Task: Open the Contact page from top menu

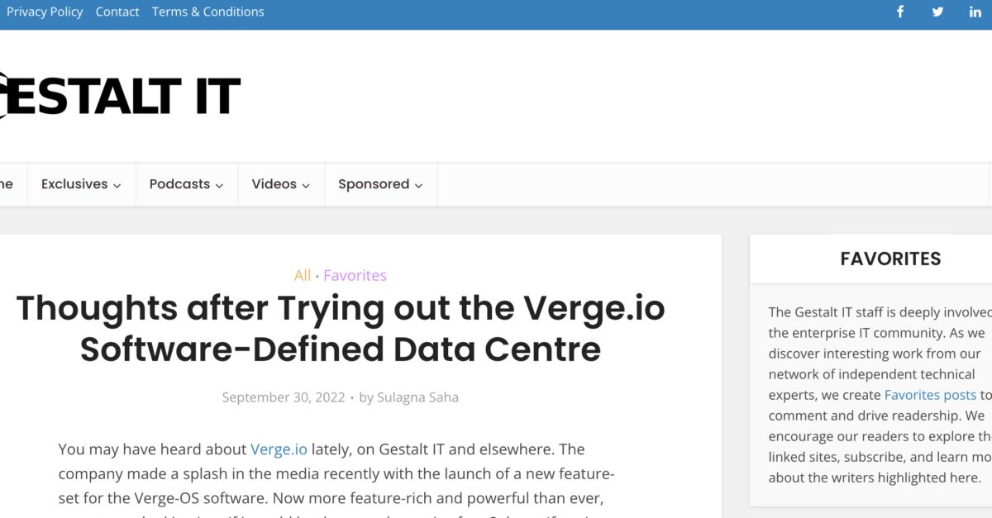Action: [x=117, y=11]
